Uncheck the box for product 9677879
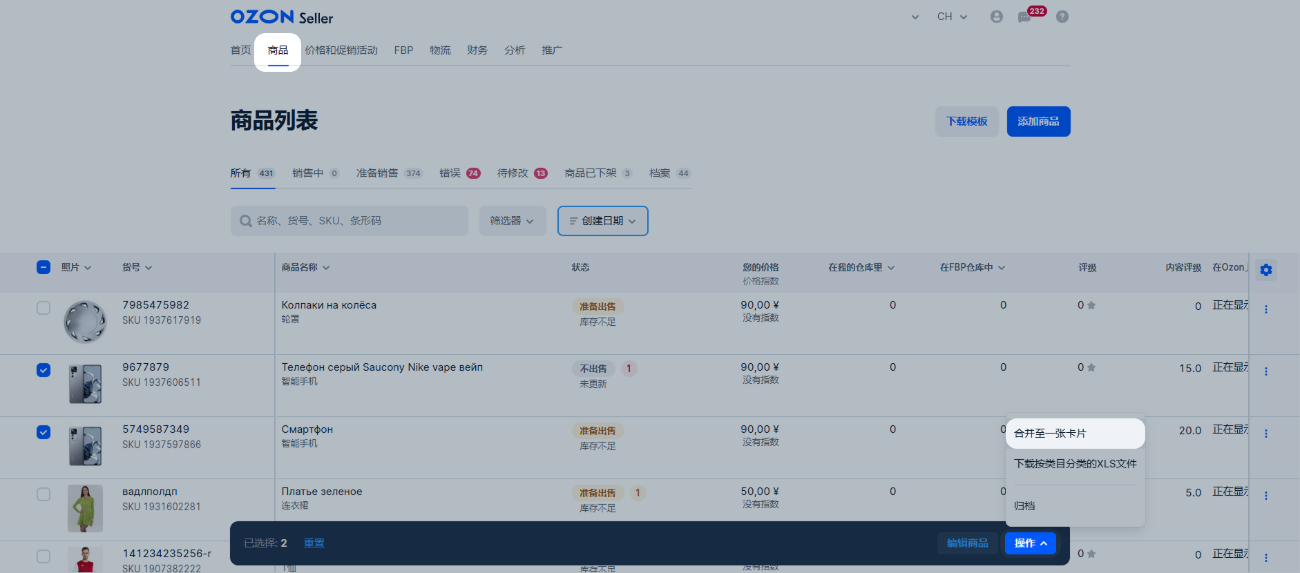The height and width of the screenshot is (573, 1300). 44,370
